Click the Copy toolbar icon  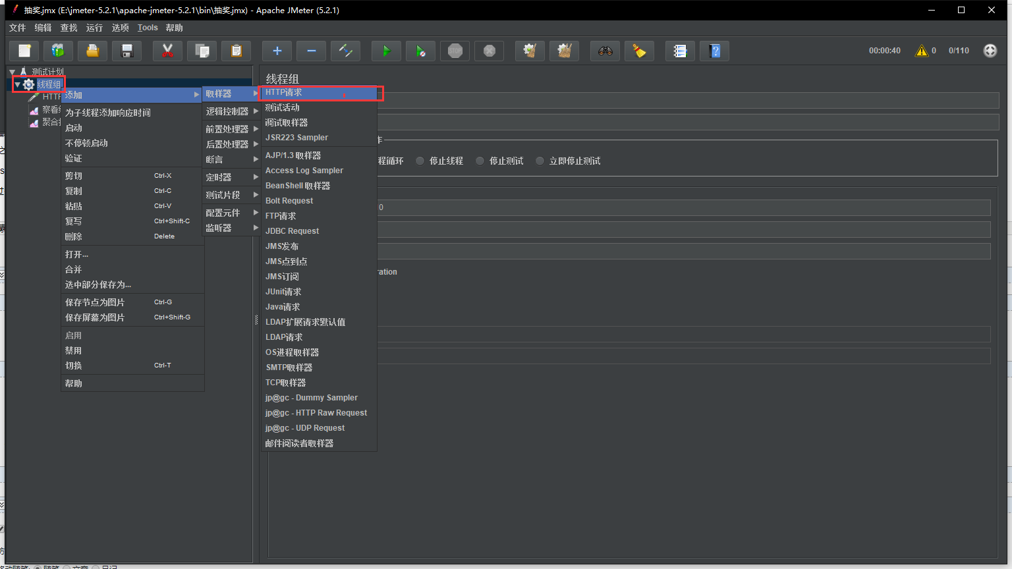(202, 51)
